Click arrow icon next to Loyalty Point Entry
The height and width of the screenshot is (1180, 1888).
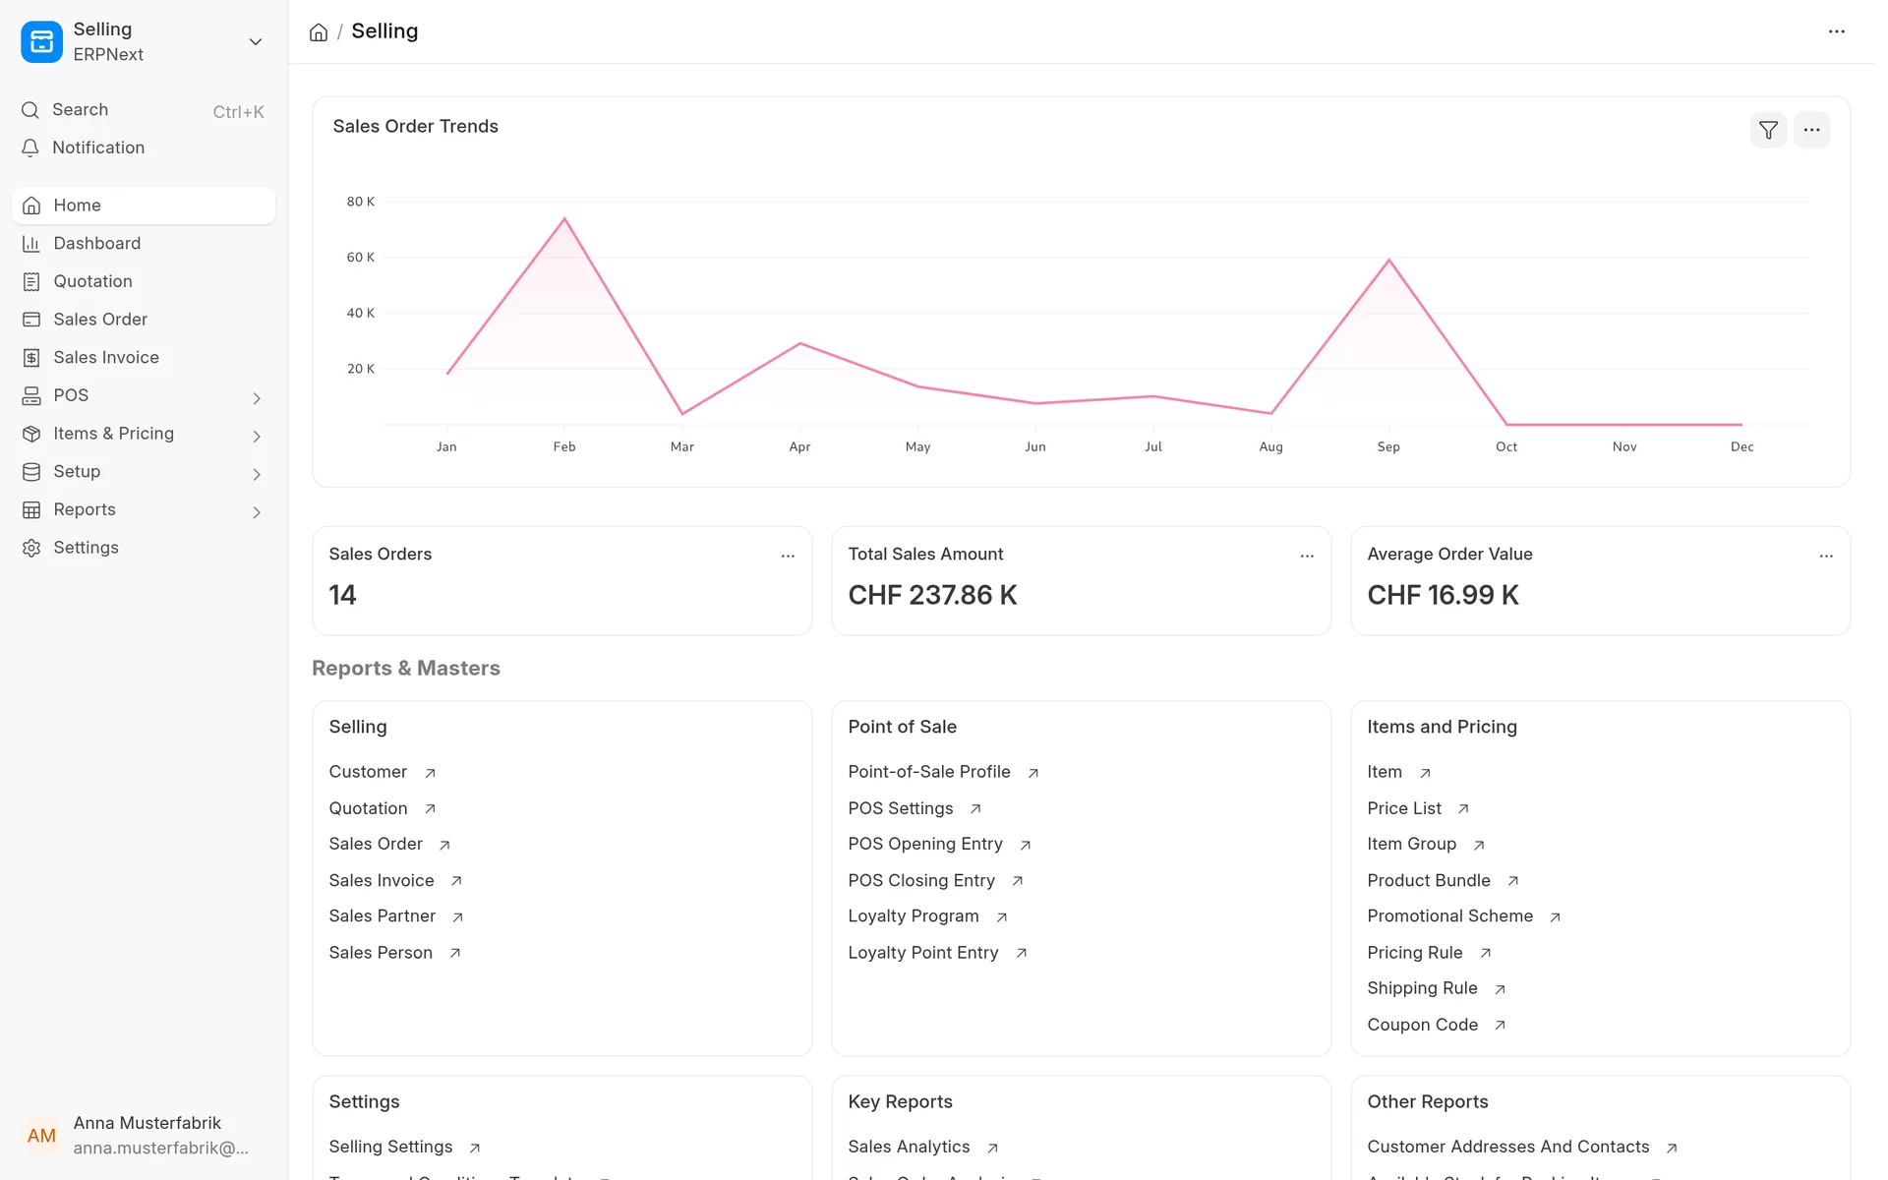pos(1022,953)
